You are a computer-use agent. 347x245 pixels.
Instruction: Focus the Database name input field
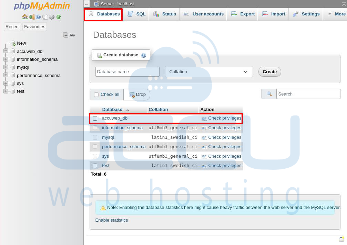(x=127, y=72)
